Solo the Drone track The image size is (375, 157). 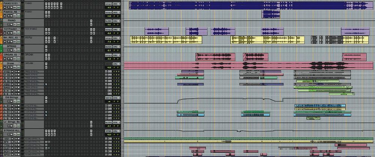pyautogui.click(x=9, y=67)
